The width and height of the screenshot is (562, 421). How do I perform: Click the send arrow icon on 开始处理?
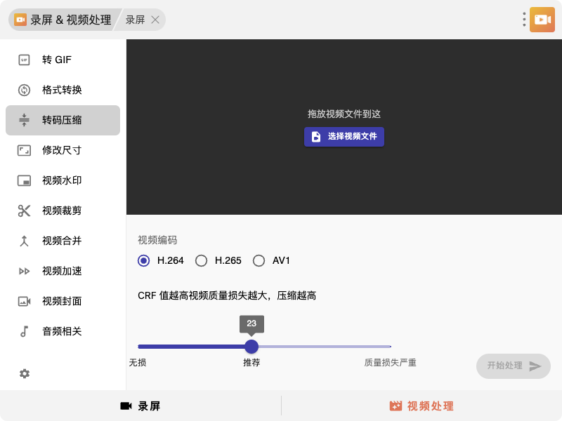coord(535,366)
